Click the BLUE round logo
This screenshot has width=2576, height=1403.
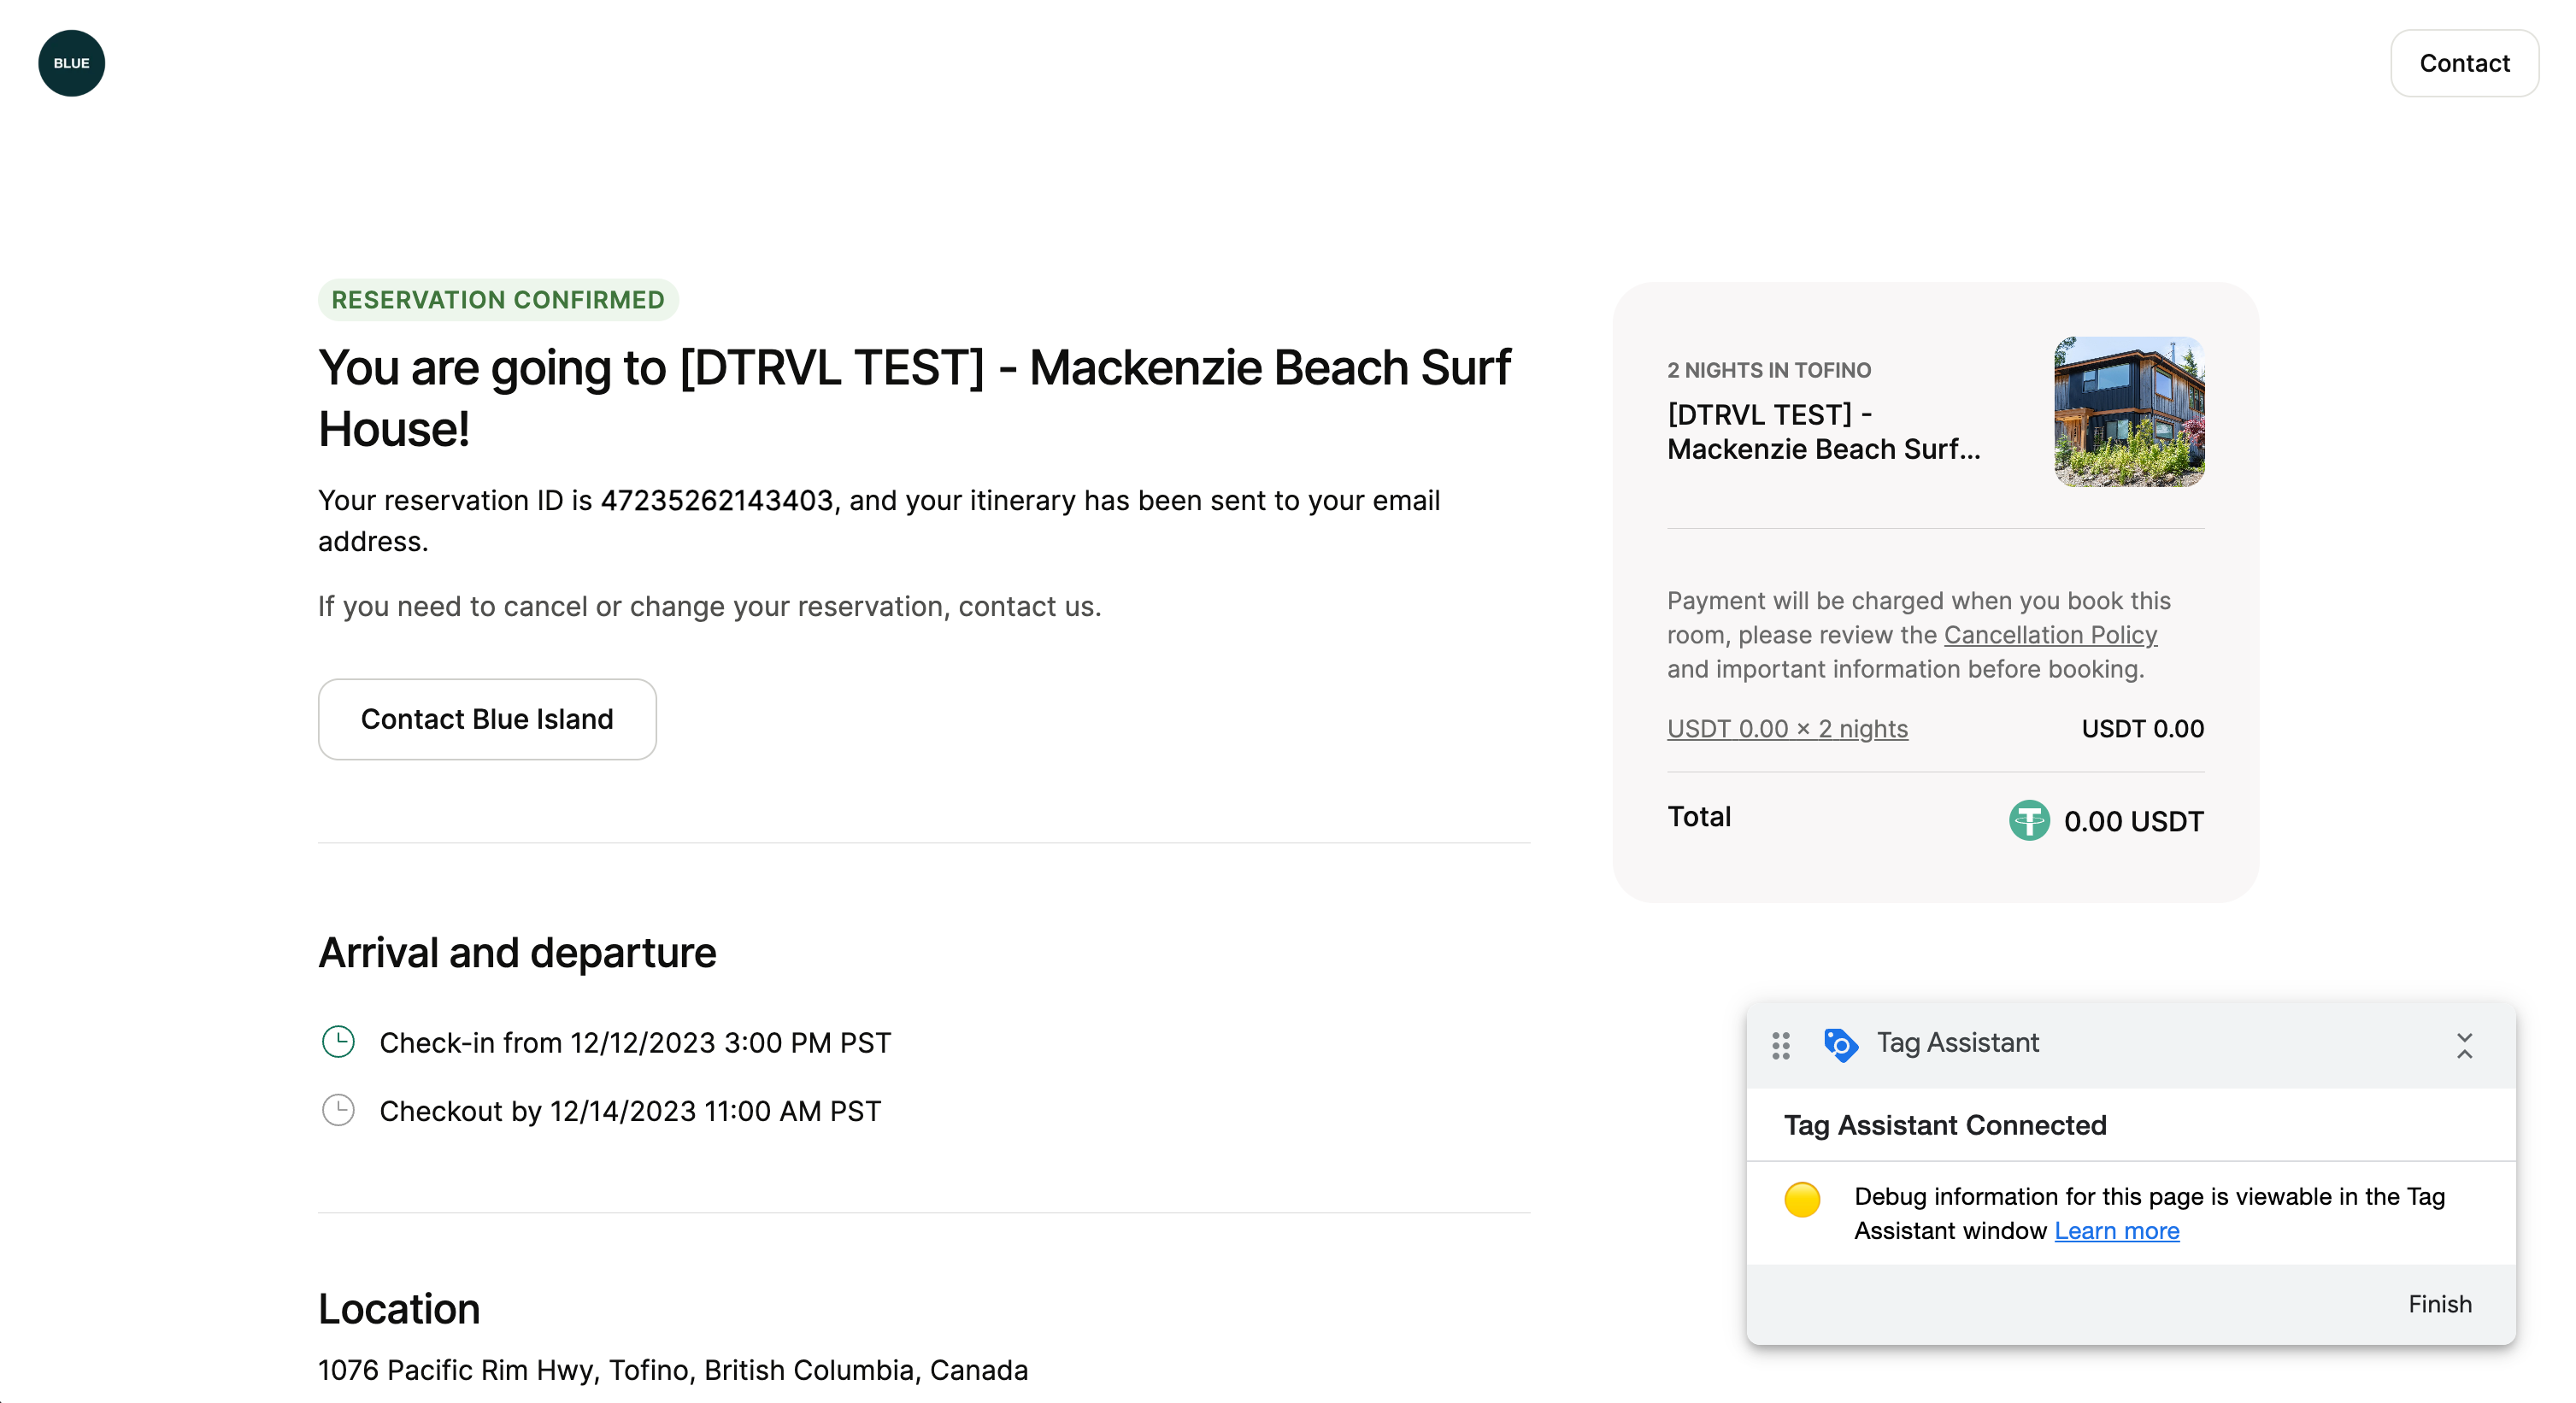(71, 63)
